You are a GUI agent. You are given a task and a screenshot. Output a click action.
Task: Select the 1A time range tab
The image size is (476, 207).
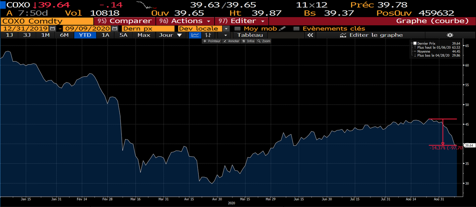click(x=105, y=35)
